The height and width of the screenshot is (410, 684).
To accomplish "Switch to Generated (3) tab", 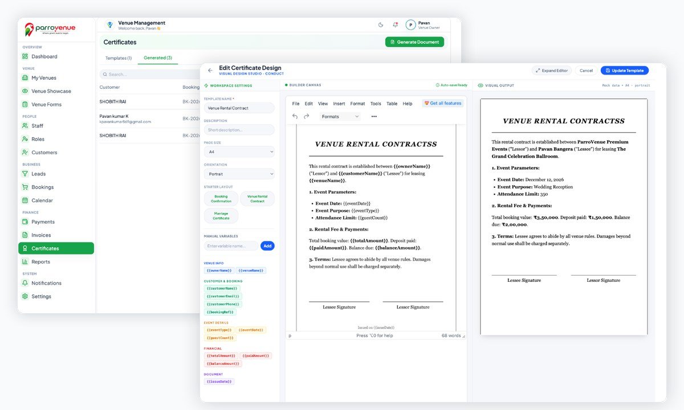I will (x=157, y=58).
